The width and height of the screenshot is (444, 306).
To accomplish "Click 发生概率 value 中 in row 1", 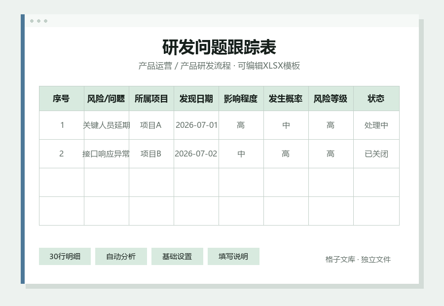I will point(286,125).
